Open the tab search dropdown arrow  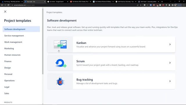click(170, 1)
